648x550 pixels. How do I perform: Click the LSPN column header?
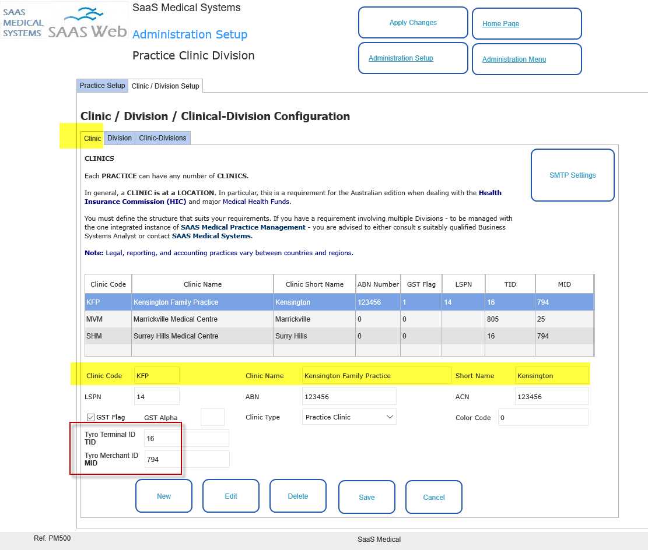(x=463, y=284)
